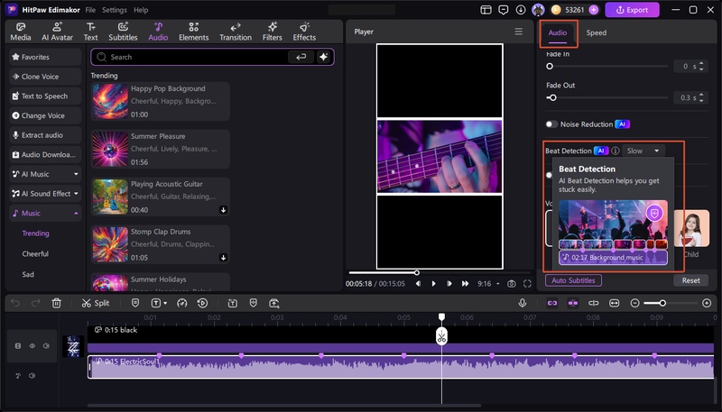This screenshot has height=412, width=722.
Task: Take a snapshot with camera icon
Action: tap(511, 284)
